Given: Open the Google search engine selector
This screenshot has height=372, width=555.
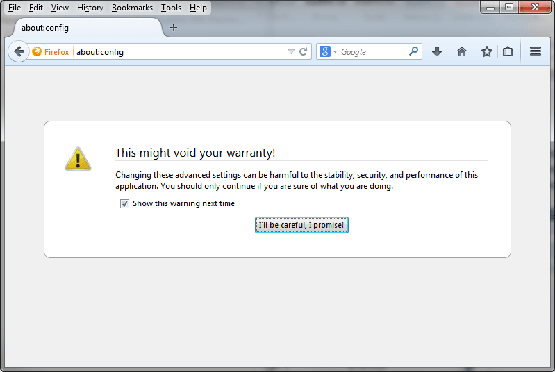Looking at the screenshot, I should (328, 51).
